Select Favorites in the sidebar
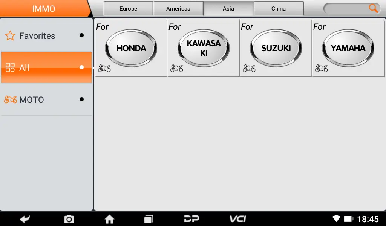This screenshot has height=226, width=386. (46, 35)
